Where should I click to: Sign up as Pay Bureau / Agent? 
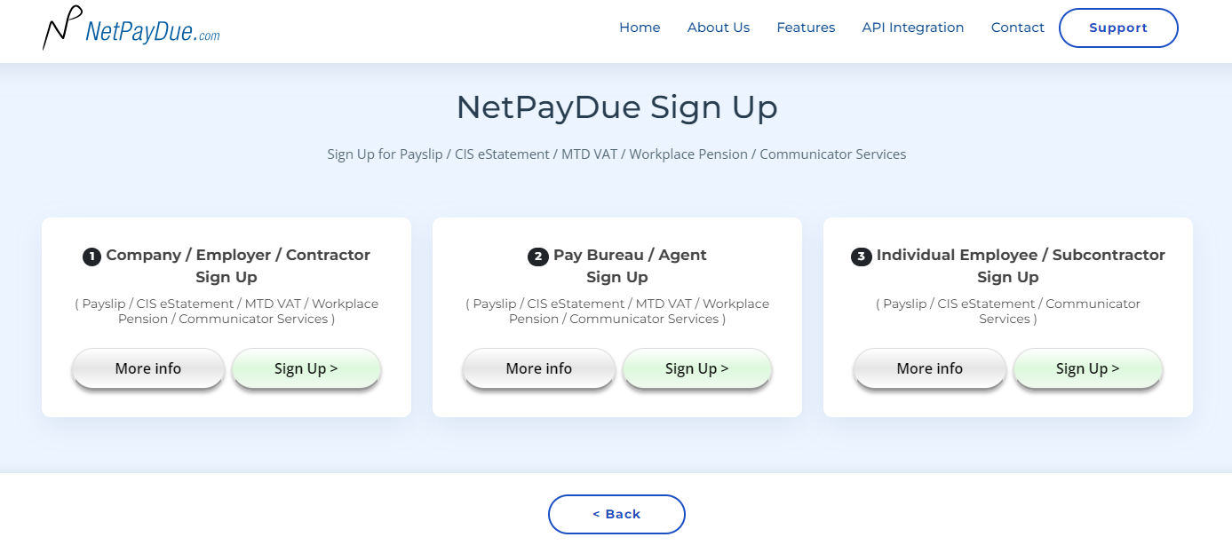[x=697, y=368]
